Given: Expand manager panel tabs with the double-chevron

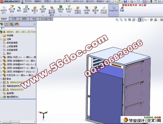Looking at the screenshot, I should (34, 24).
